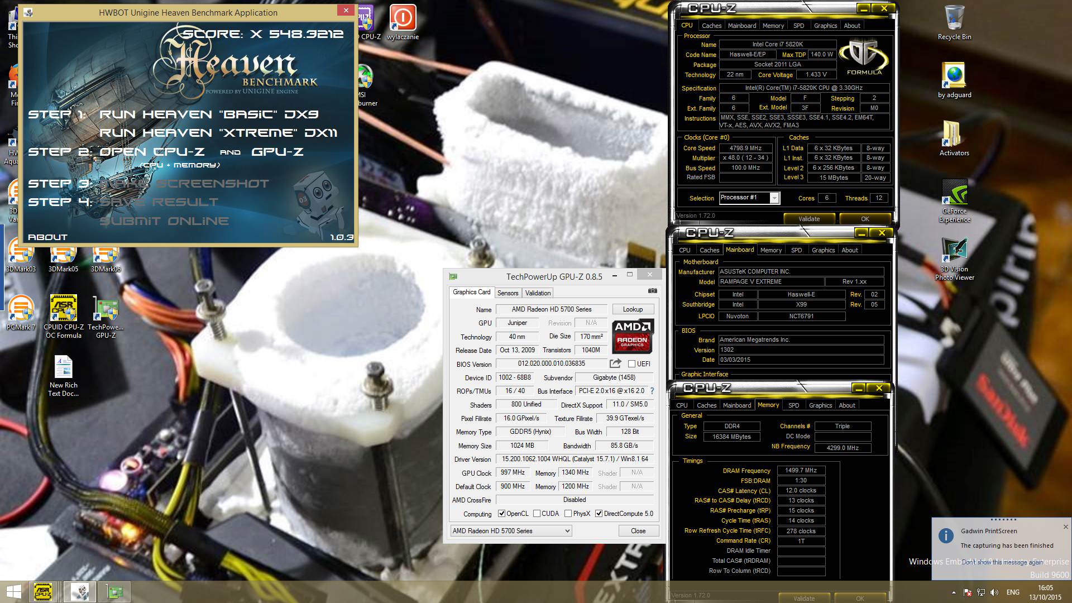
Task: Open the About tab in the top CPU-Z window
Action: click(x=851, y=26)
